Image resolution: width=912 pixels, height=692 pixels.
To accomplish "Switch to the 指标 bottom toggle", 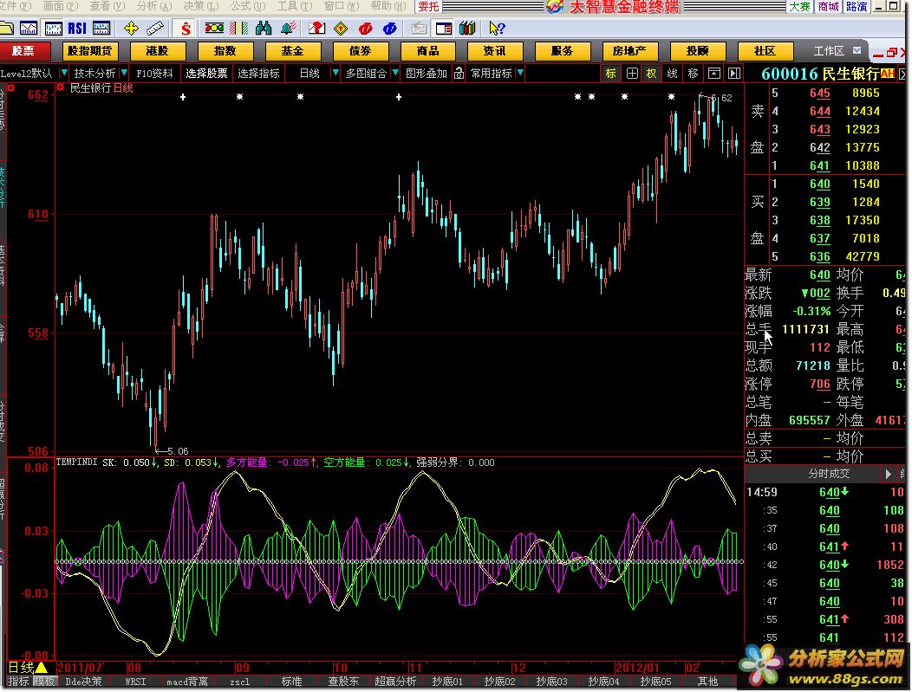I will (18, 682).
